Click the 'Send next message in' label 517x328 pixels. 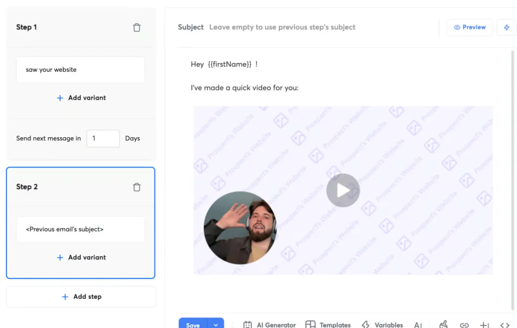click(x=48, y=139)
